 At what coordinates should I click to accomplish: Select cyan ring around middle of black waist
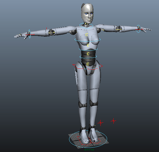pyautogui.click(x=88, y=57)
